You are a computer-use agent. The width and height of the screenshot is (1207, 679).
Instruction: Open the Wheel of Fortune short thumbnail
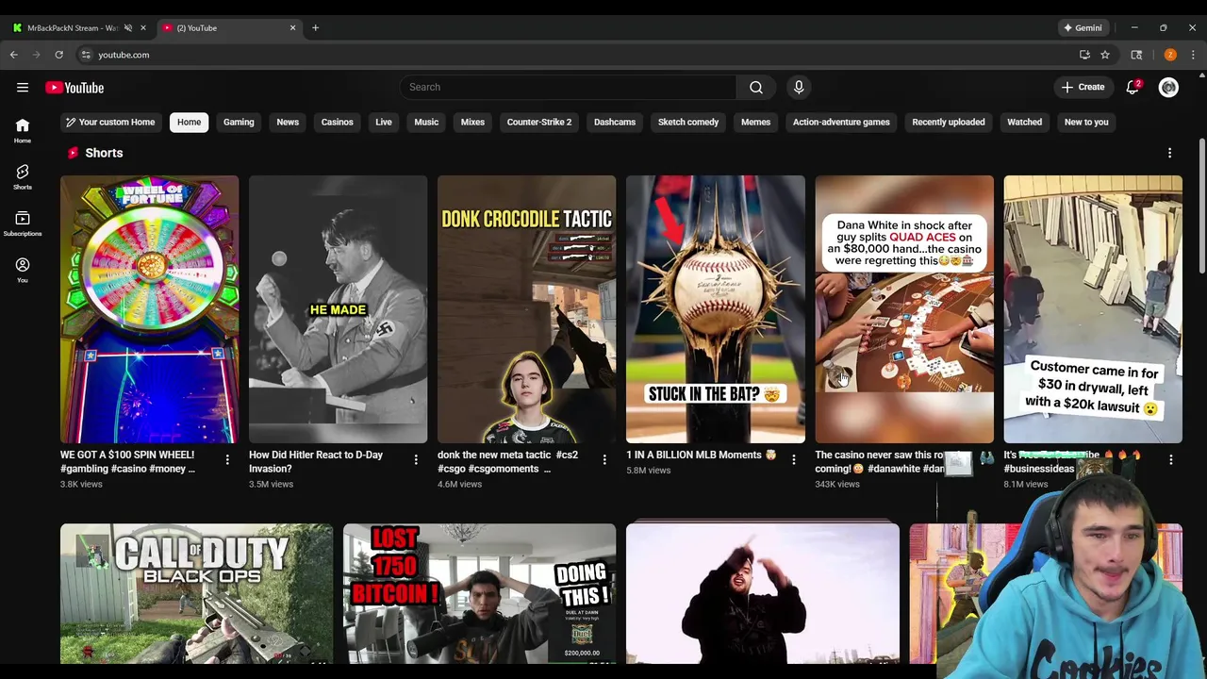(150, 309)
